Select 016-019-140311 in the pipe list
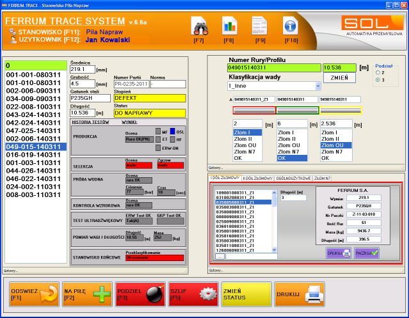409x318 pixels. 36,155
